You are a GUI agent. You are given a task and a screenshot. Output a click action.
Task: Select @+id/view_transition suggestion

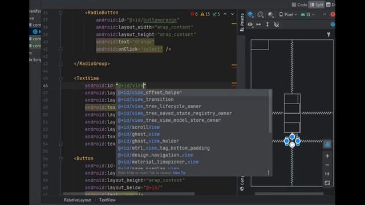[x=192, y=100]
